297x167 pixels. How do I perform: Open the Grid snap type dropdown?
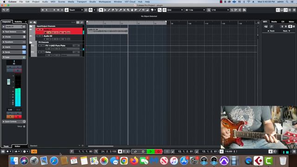(175, 10)
